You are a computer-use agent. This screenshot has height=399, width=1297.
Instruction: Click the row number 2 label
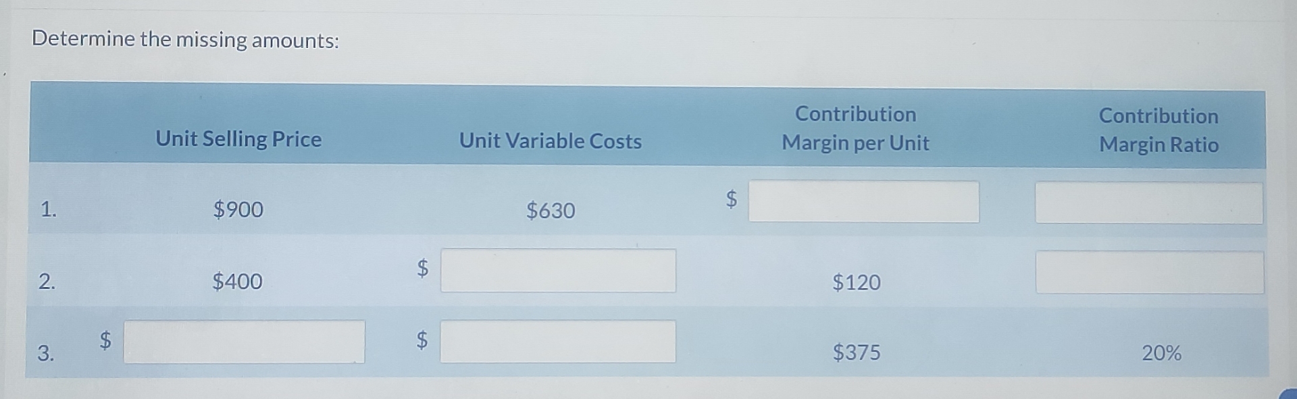47,283
